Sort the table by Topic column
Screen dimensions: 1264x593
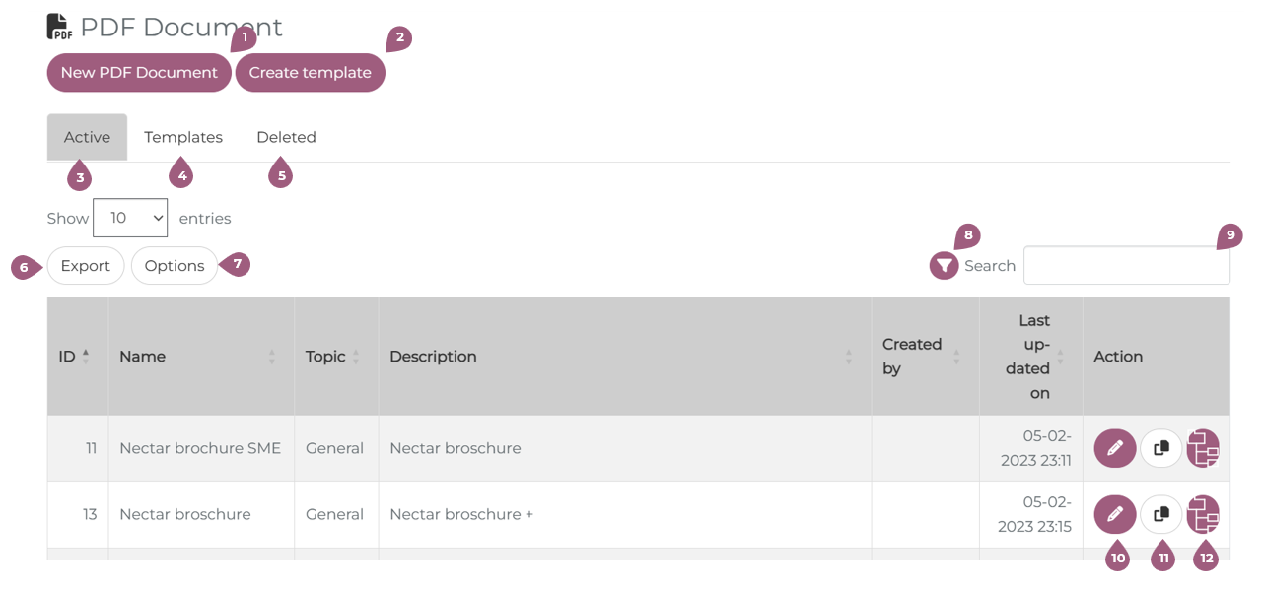click(333, 357)
